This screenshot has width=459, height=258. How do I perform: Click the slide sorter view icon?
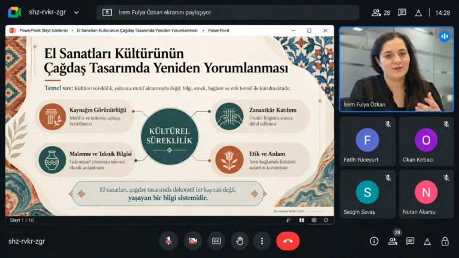(x=314, y=220)
